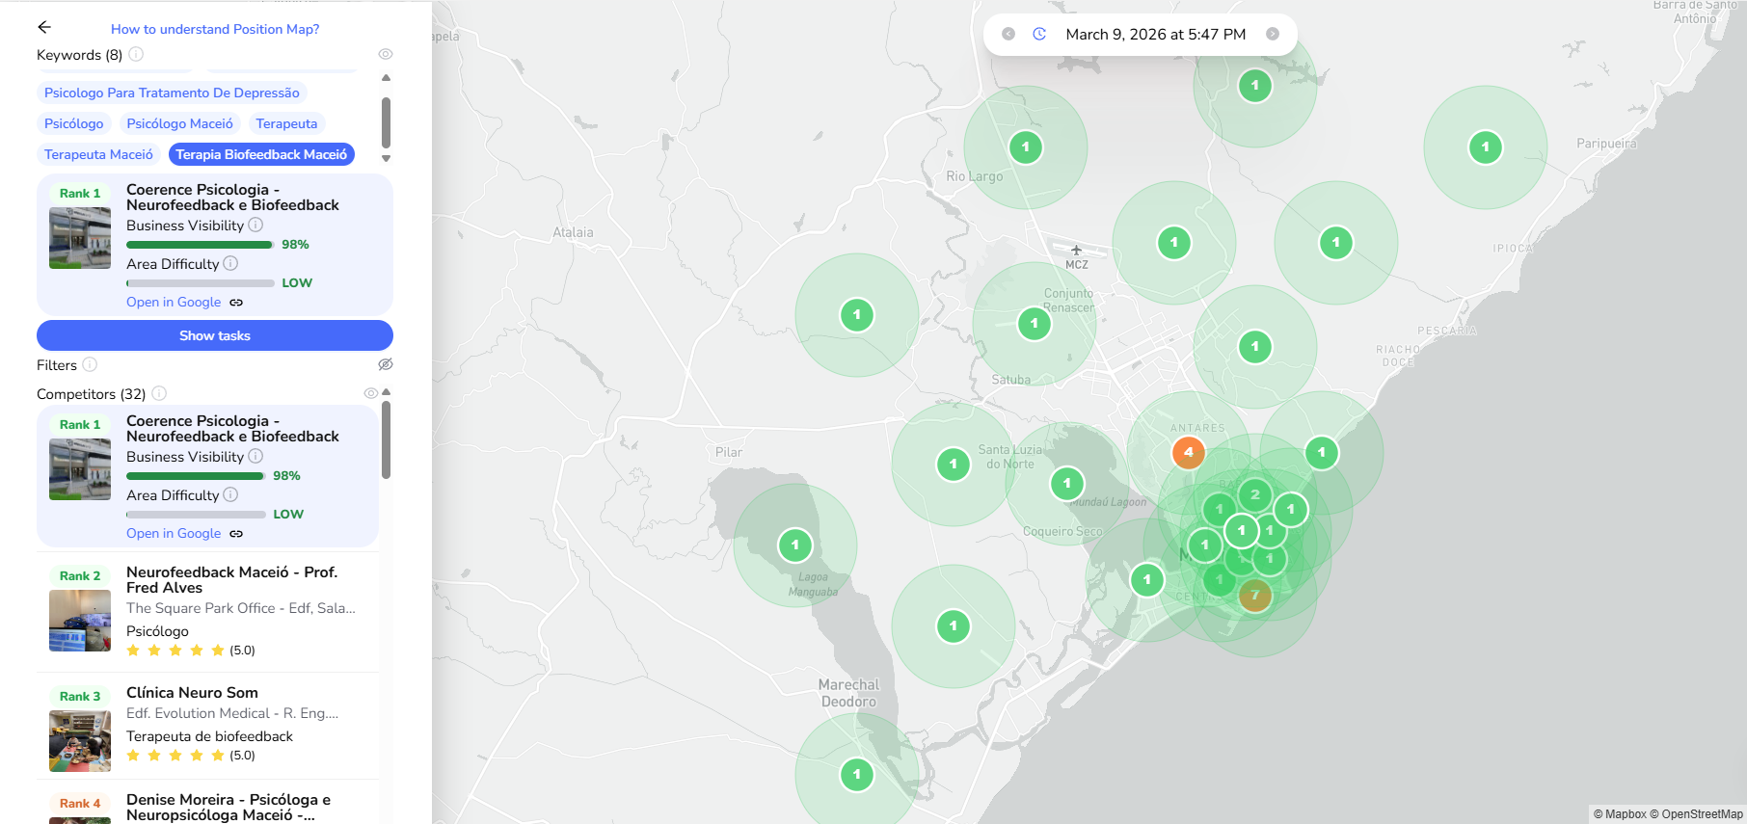
Task: Click the orange rank 4 map marker
Action: [1189, 452]
